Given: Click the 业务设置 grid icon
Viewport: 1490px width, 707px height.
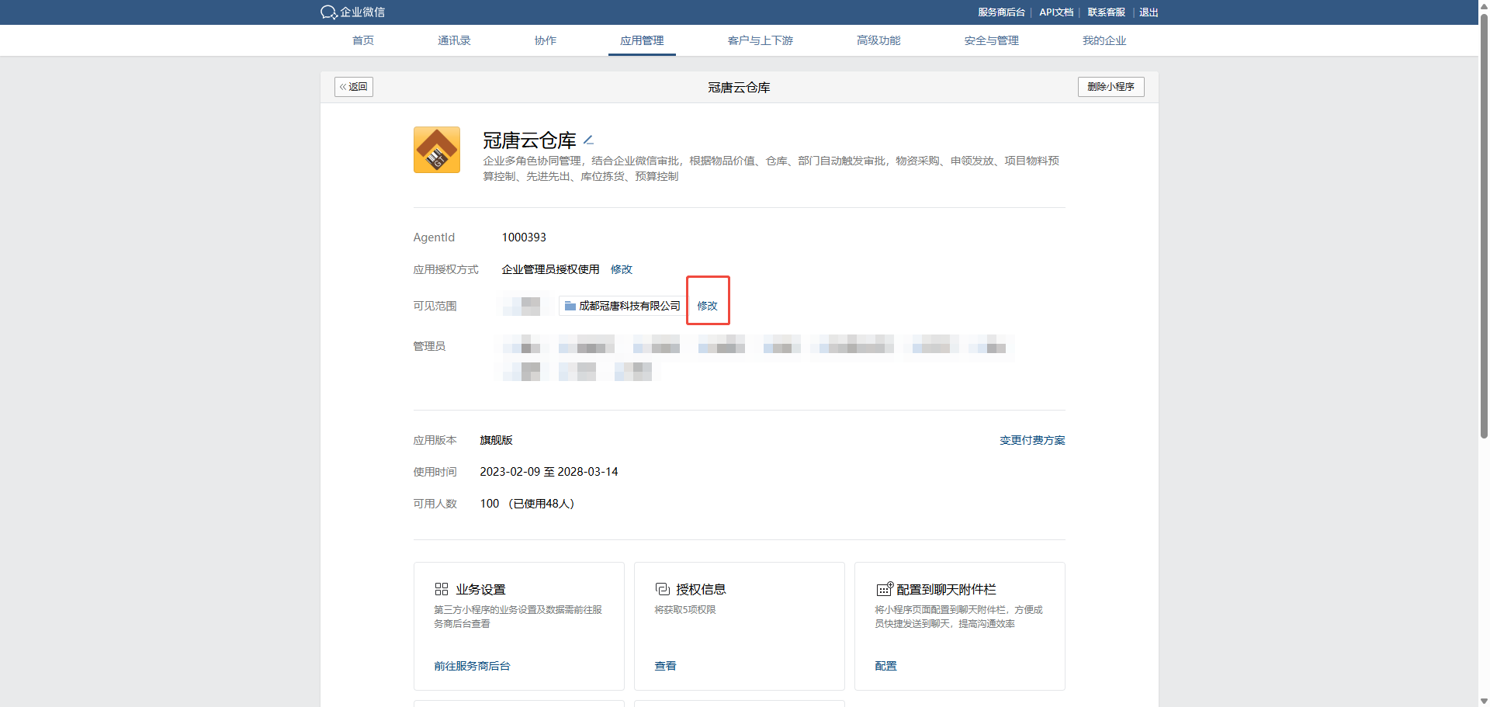Looking at the screenshot, I should click(x=442, y=589).
